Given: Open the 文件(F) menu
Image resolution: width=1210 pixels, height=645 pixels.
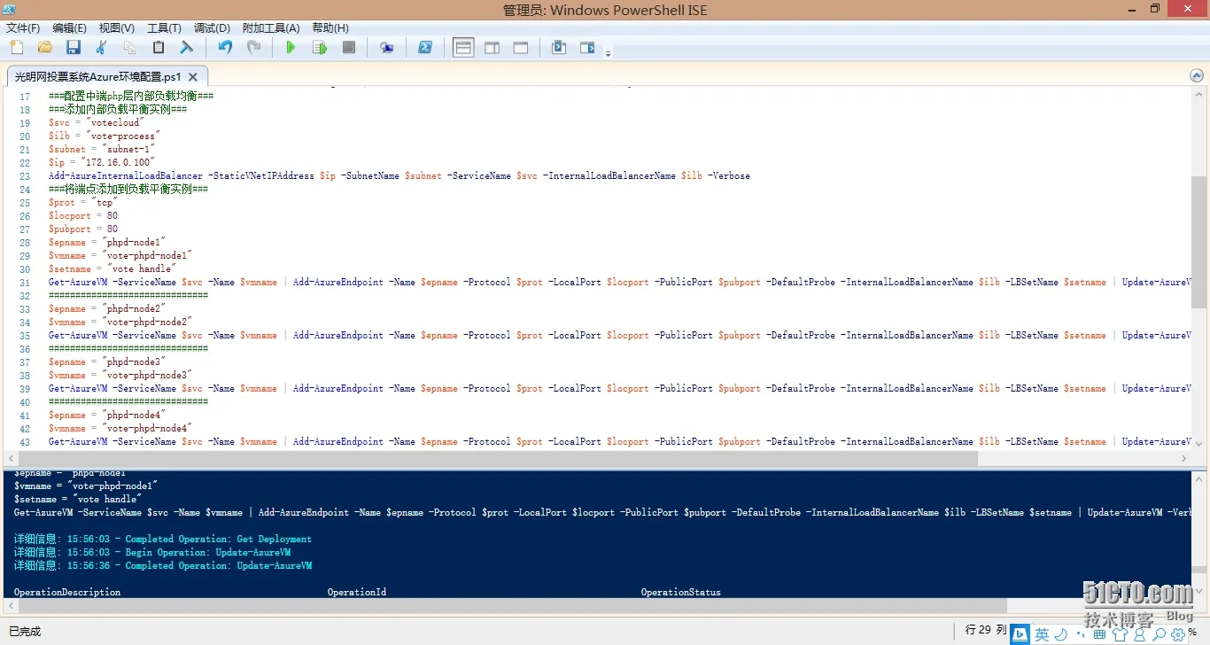Looking at the screenshot, I should point(23,28).
